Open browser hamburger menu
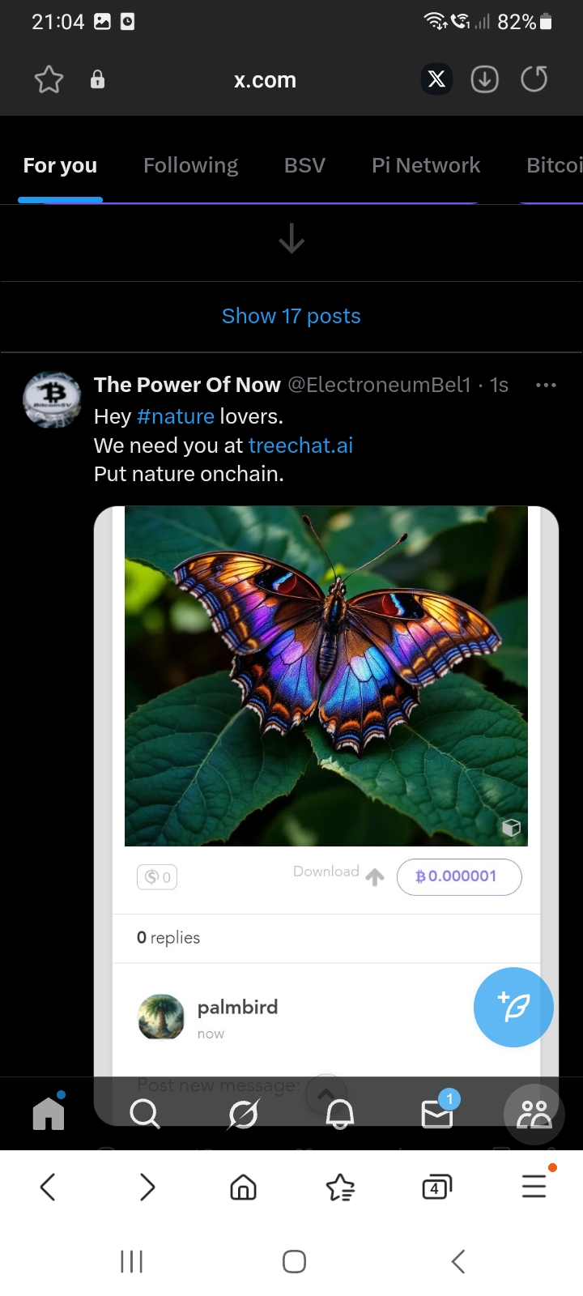This screenshot has height=1296, width=583. coord(534,1187)
